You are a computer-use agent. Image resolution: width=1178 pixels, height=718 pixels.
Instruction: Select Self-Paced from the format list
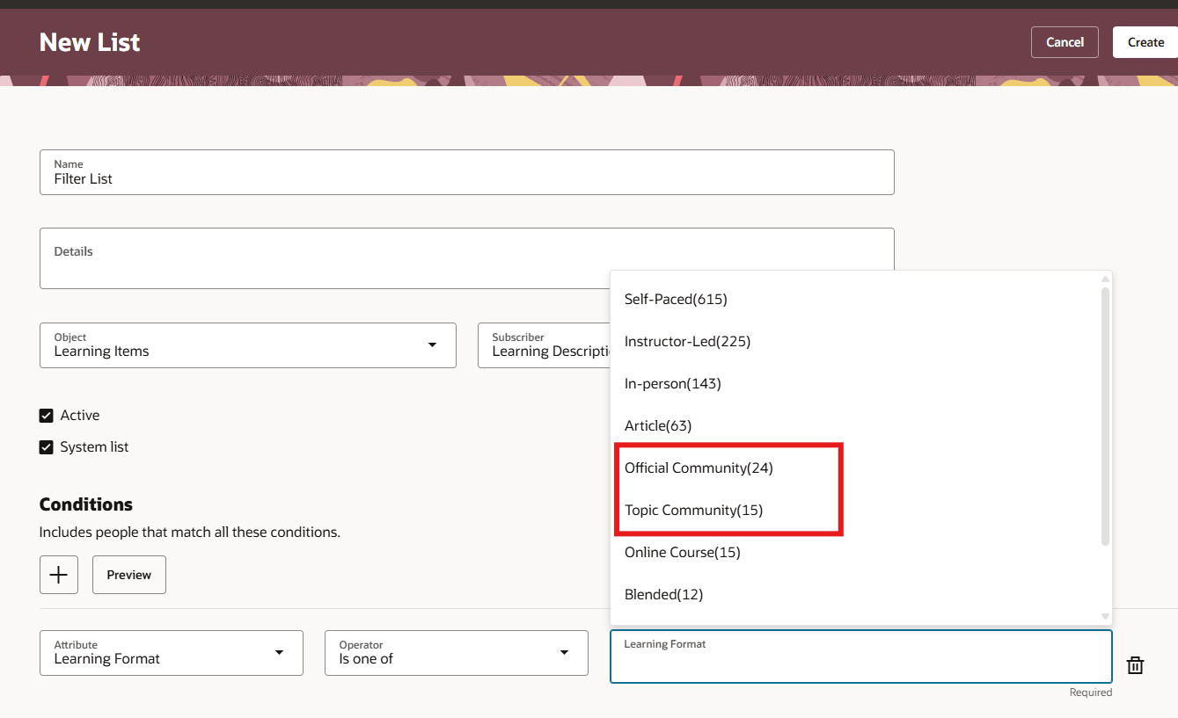pyautogui.click(x=676, y=299)
